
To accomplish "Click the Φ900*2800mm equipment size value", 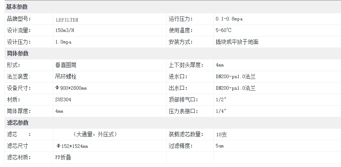I will [x=71, y=88].
